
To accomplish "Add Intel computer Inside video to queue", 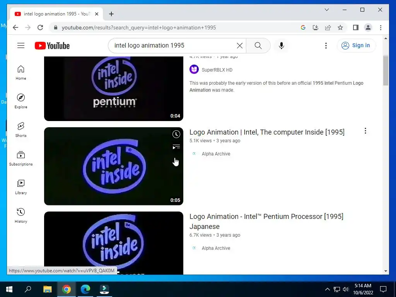I will coord(176,147).
